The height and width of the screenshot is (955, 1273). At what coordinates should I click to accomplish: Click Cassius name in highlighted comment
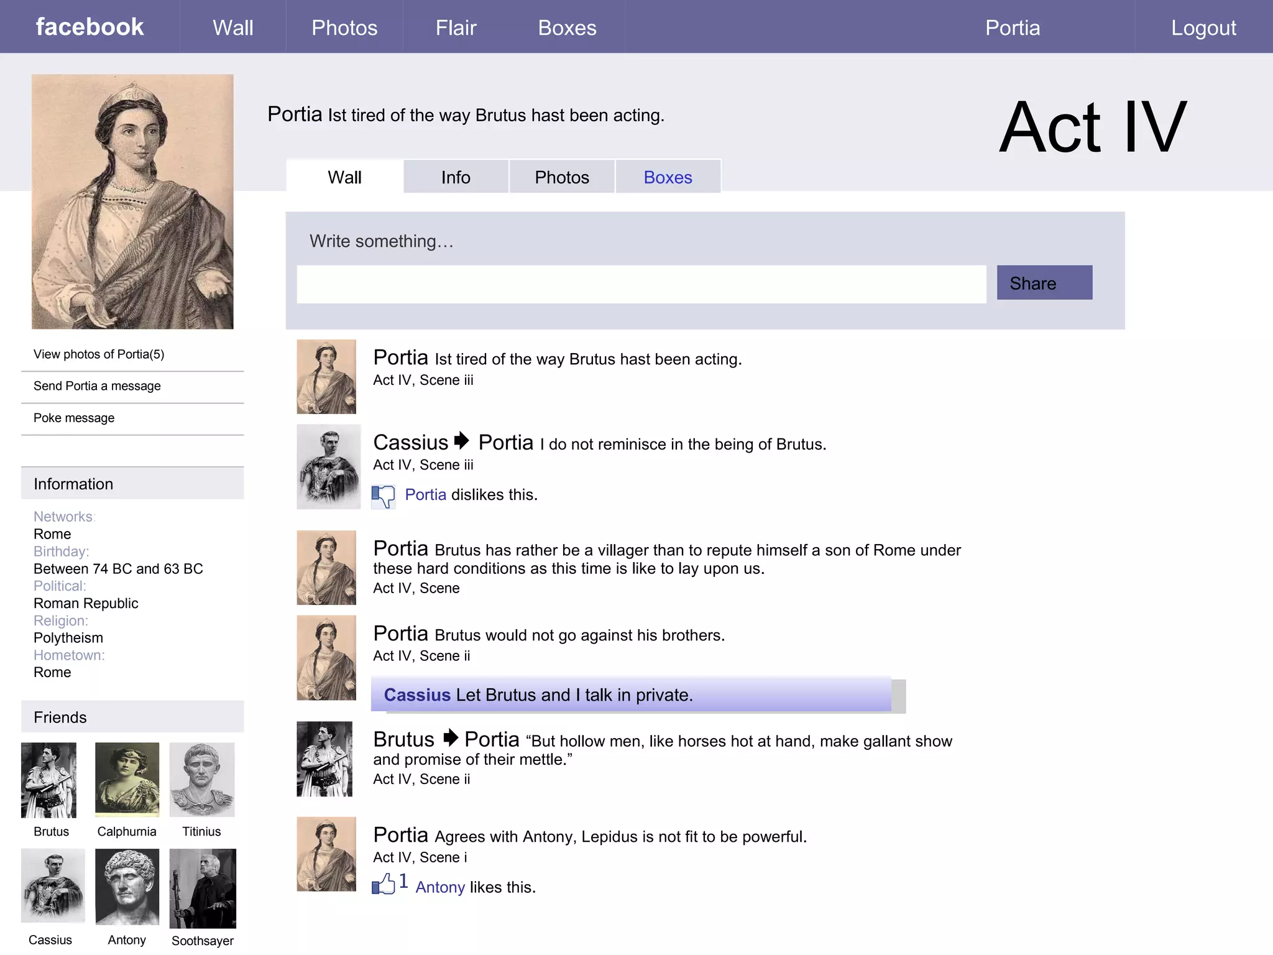416,695
